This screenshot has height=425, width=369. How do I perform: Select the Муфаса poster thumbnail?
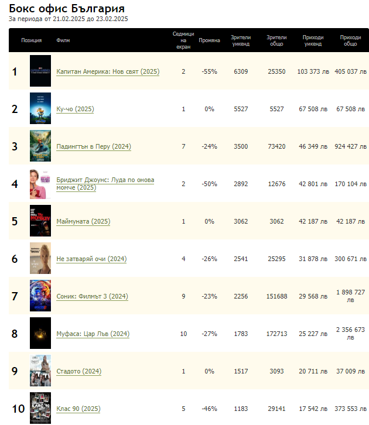coord(40,334)
